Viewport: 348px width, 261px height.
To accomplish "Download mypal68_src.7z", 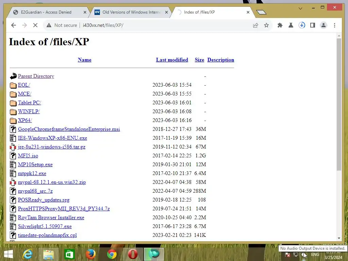I will click(35, 191).
